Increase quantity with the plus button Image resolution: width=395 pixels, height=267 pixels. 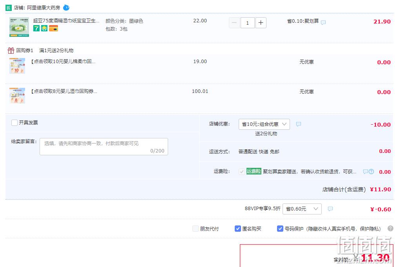tap(261, 23)
